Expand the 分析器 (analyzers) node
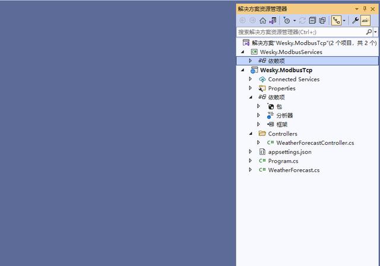Viewport: 380px width, 266px height. pyautogui.click(x=259, y=115)
